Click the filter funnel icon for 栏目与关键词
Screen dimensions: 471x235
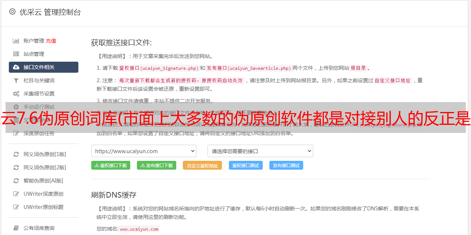[16, 80]
